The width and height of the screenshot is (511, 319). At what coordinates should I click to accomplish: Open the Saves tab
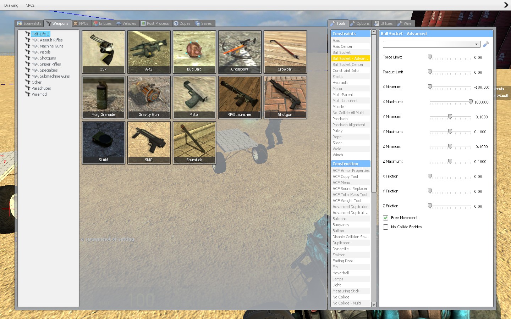204,23
